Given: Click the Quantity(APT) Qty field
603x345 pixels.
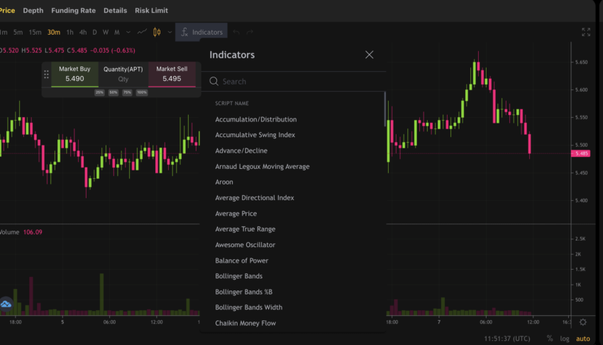Looking at the screenshot, I should (123, 75).
